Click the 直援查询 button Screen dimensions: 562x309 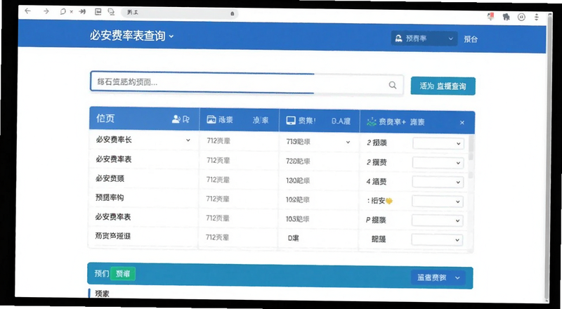tap(443, 86)
